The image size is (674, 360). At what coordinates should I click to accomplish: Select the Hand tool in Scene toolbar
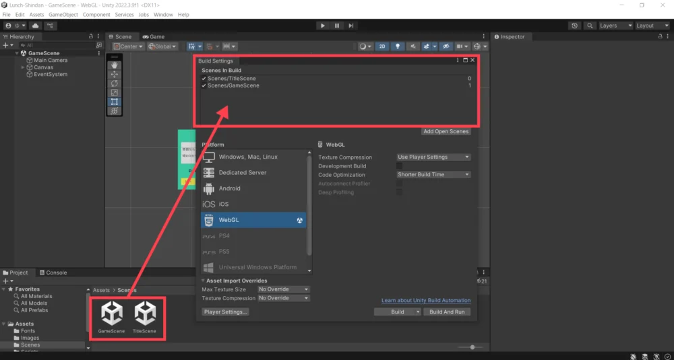[x=115, y=65]
